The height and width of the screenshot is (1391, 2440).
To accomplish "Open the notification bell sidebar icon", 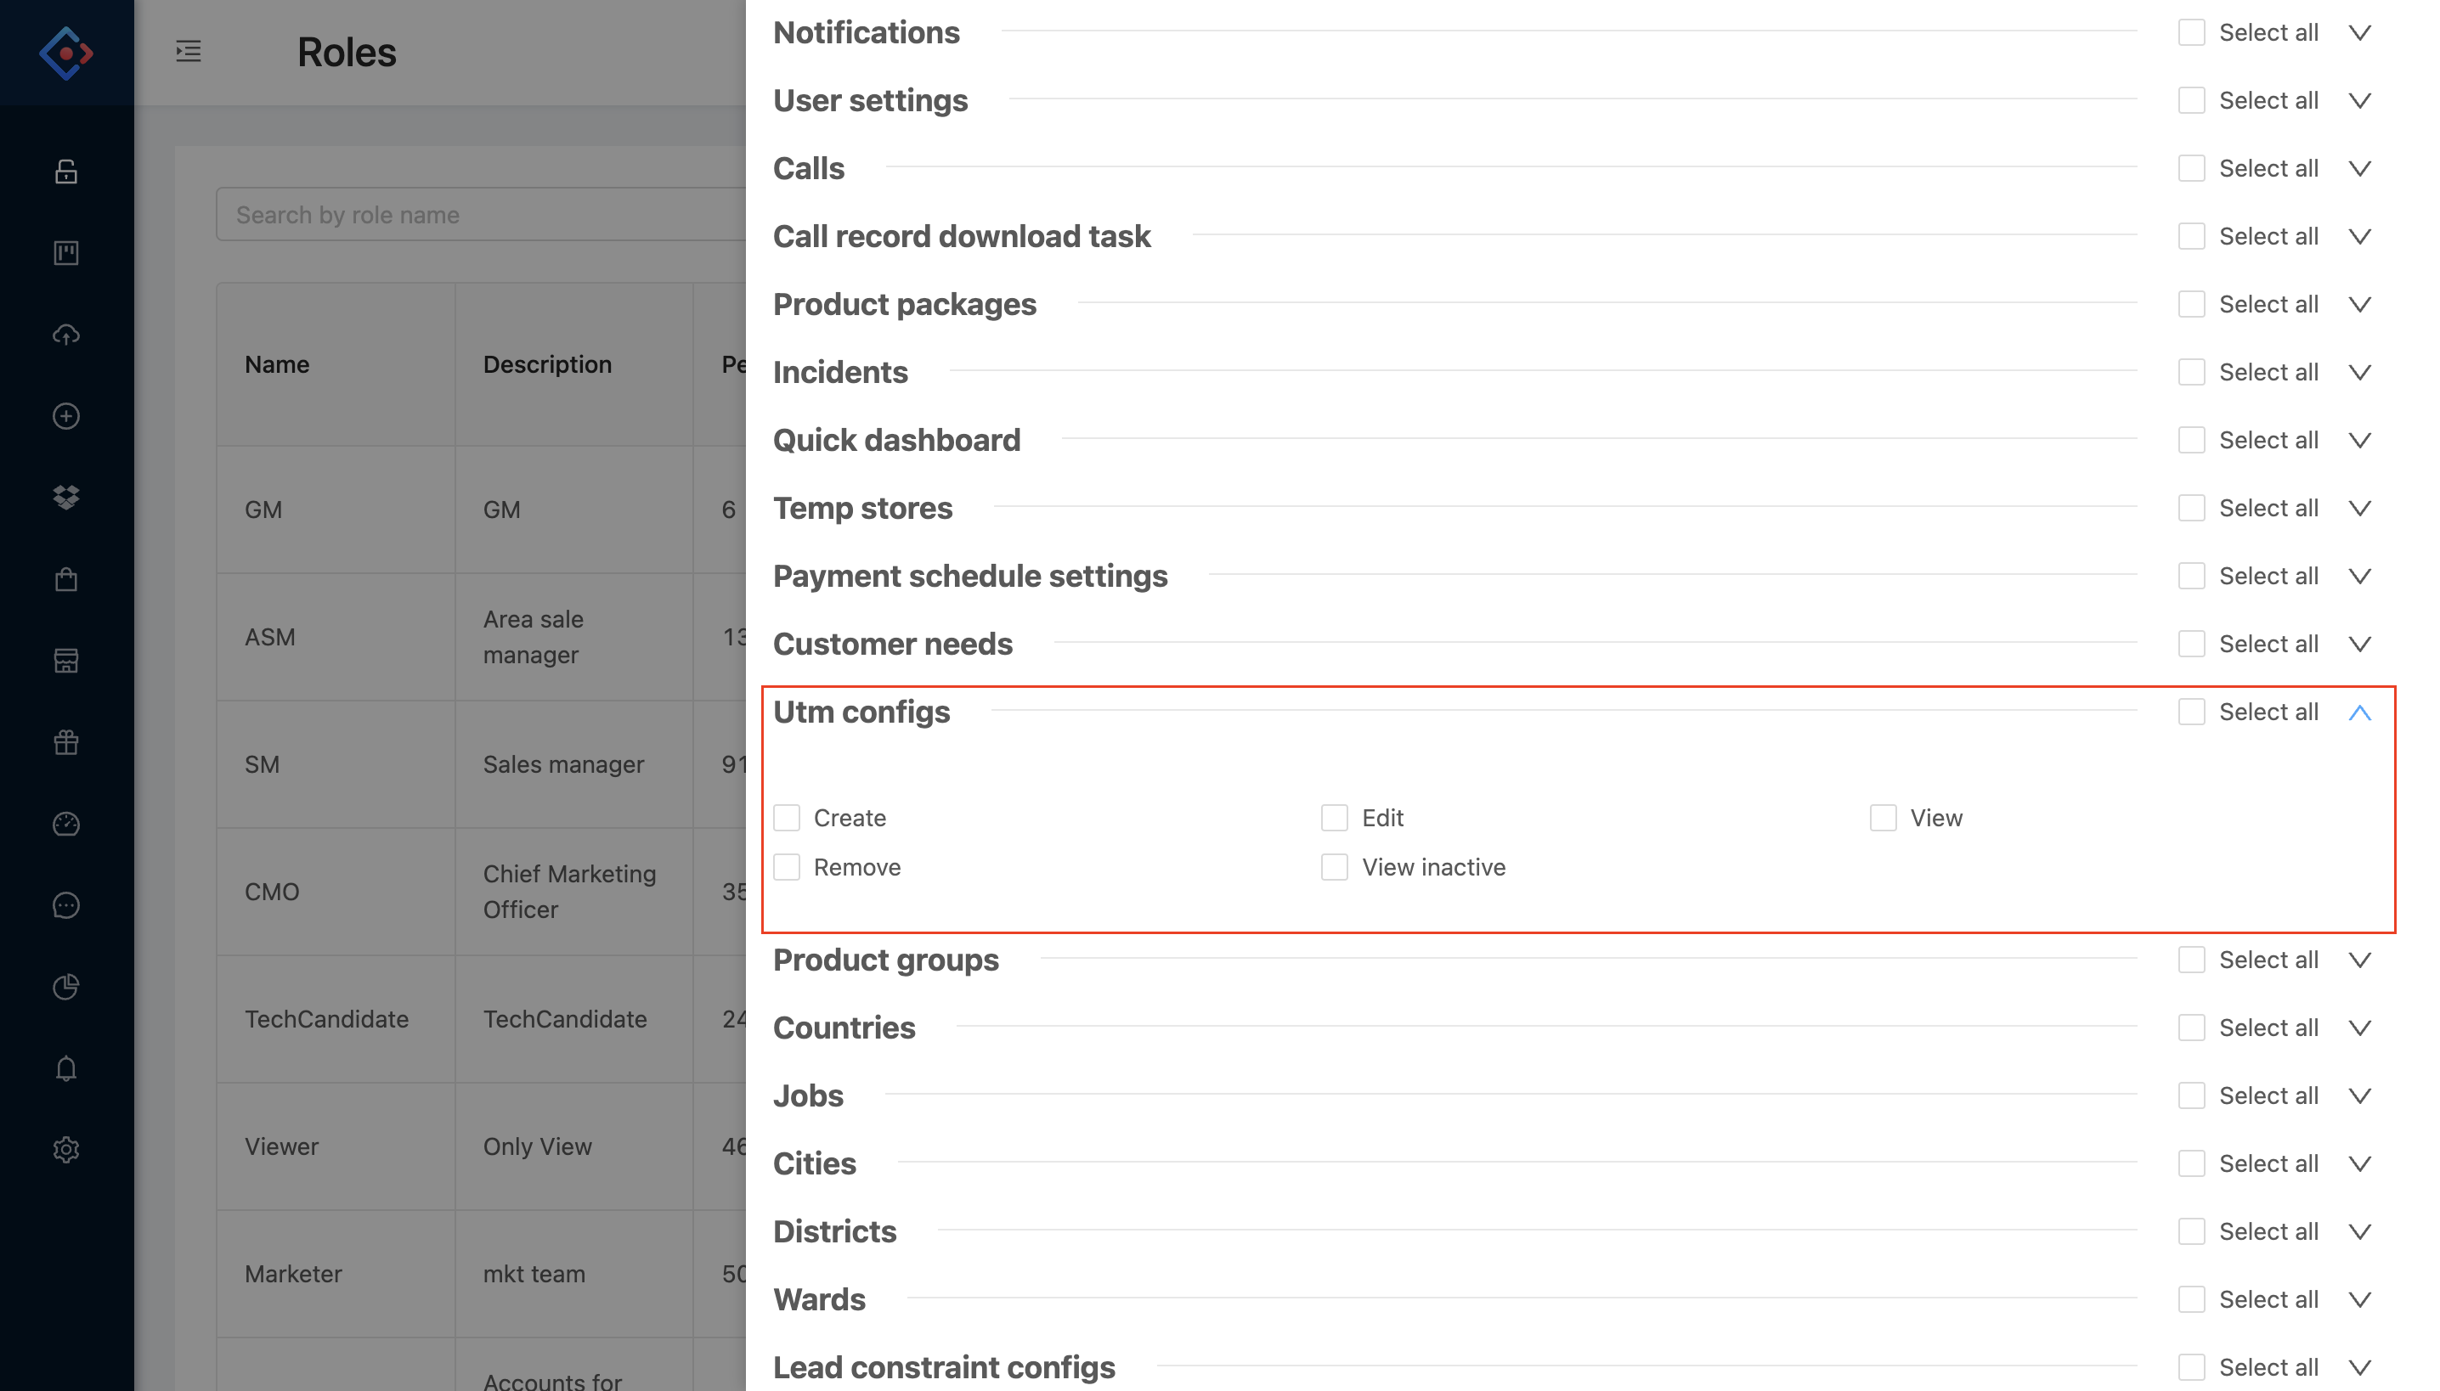I will (x=66, y=1068).
